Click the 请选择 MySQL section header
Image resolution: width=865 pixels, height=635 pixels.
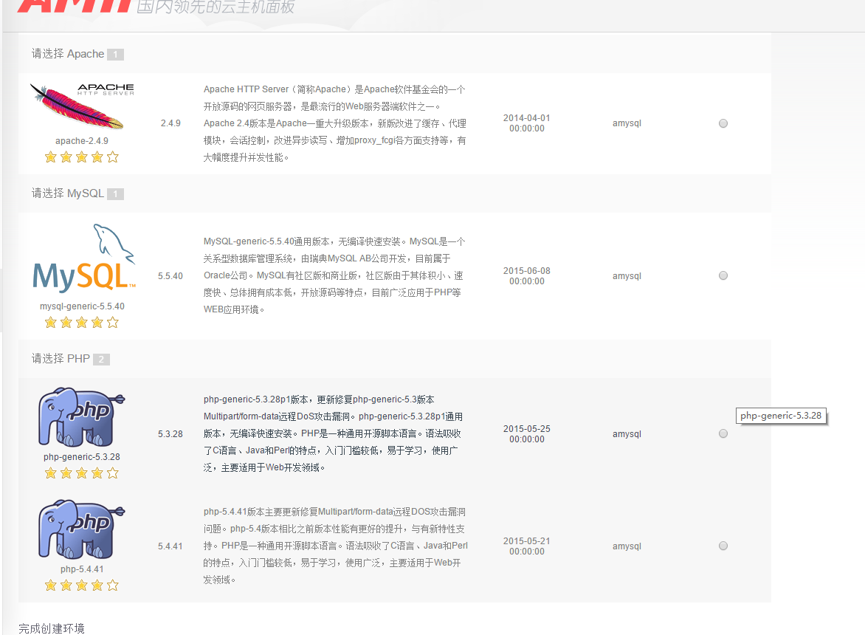[68, 193]
